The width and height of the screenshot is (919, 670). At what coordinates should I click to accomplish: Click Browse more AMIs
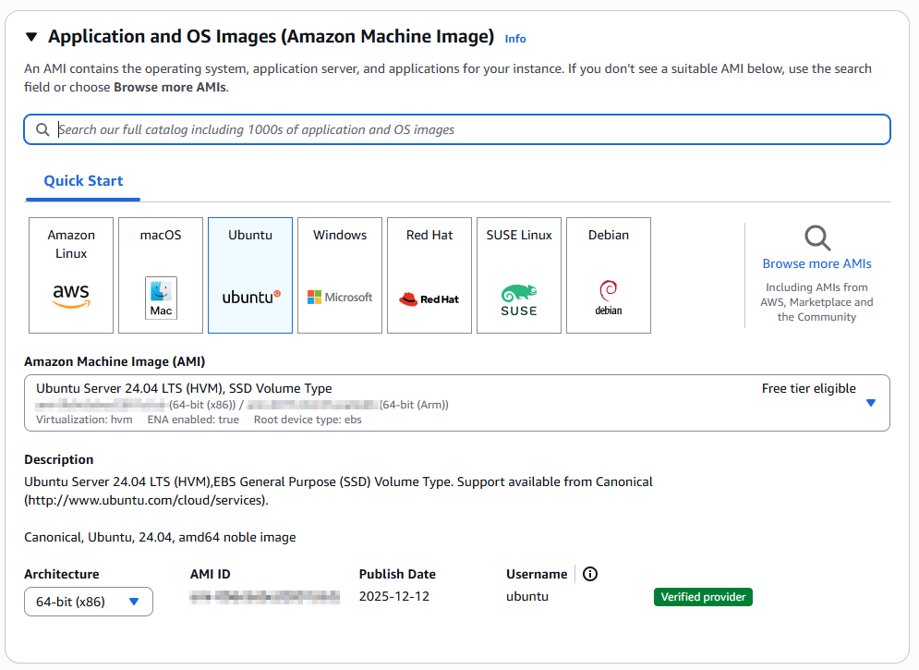(x=816, y=263)
